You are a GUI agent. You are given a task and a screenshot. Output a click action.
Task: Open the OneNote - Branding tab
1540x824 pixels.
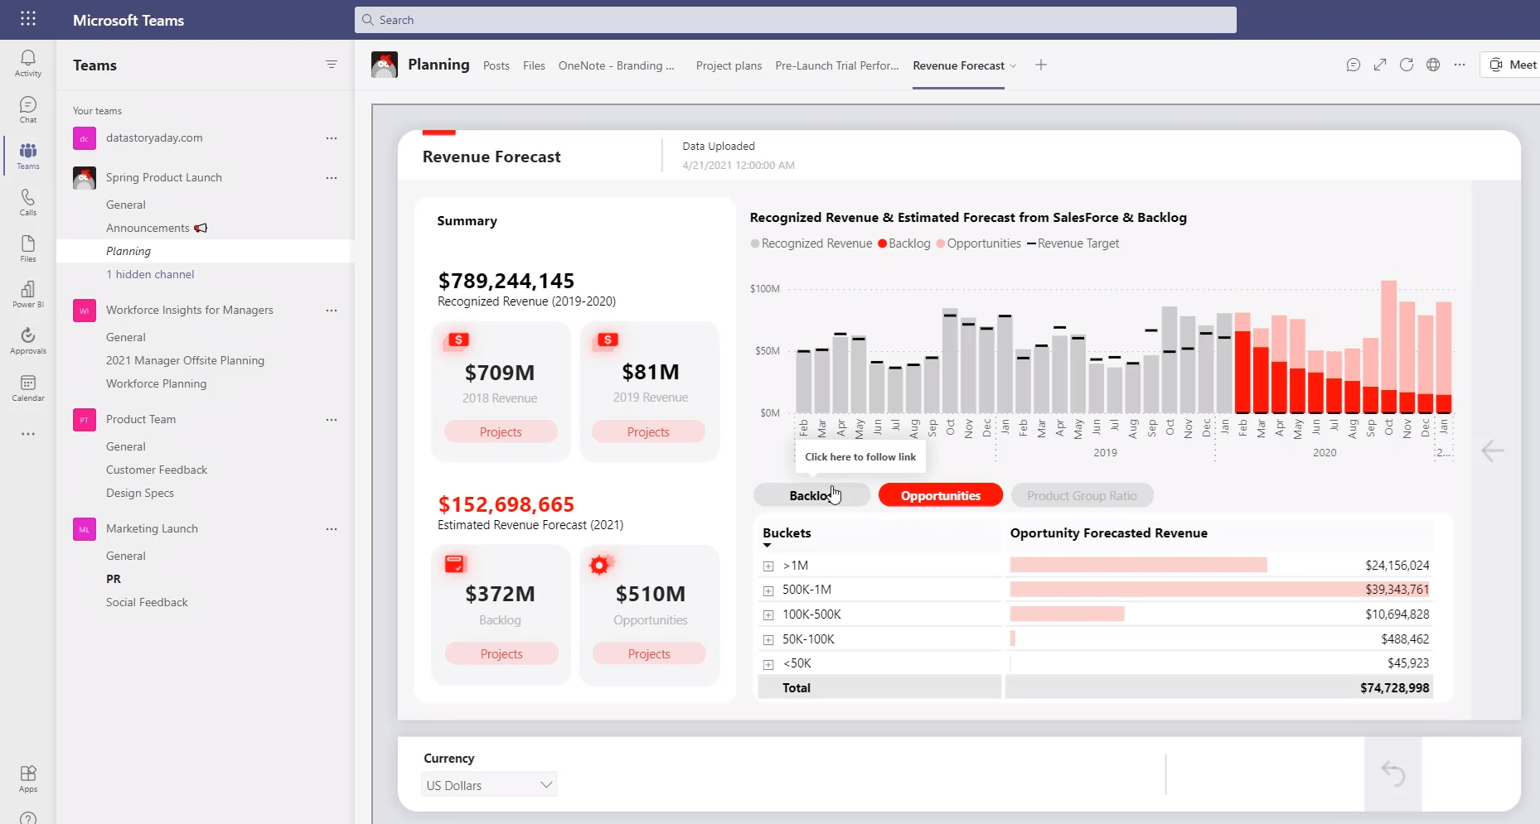(x=617, y=65)
